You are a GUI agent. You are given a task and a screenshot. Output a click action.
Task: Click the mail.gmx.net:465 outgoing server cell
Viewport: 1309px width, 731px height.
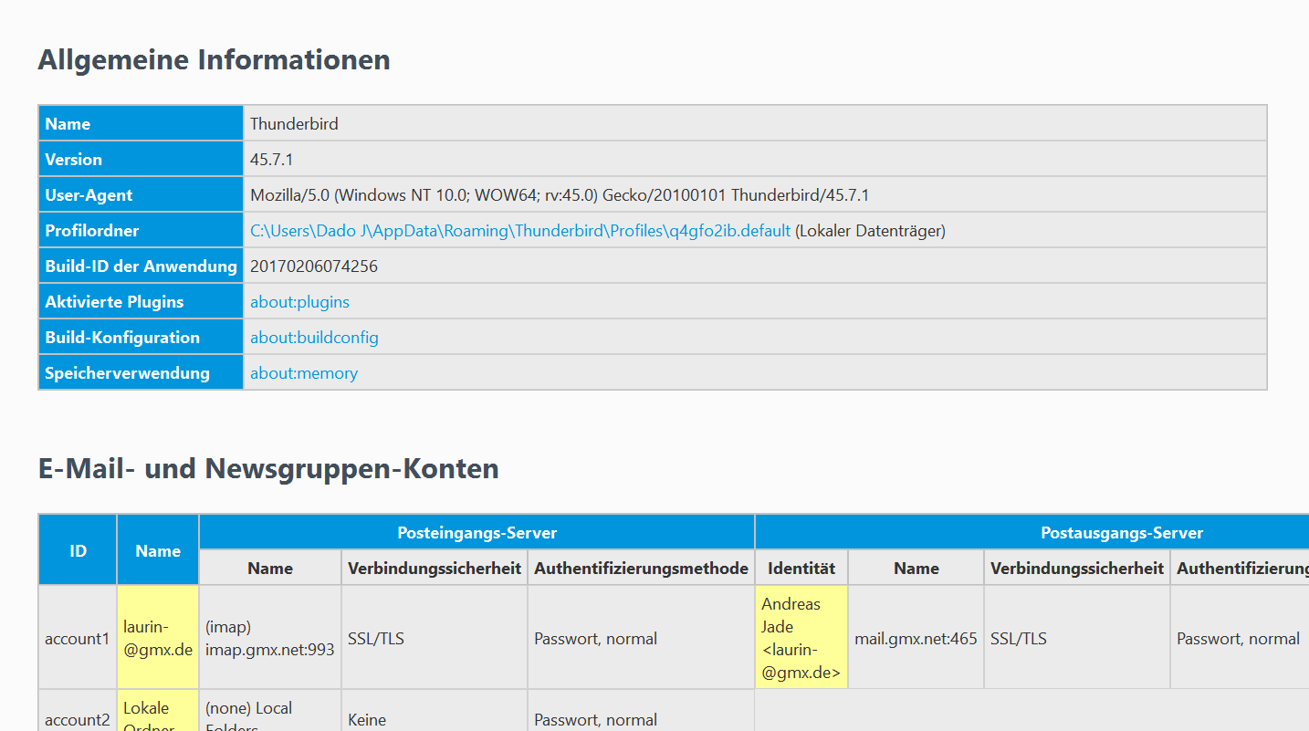pos(916,639)
